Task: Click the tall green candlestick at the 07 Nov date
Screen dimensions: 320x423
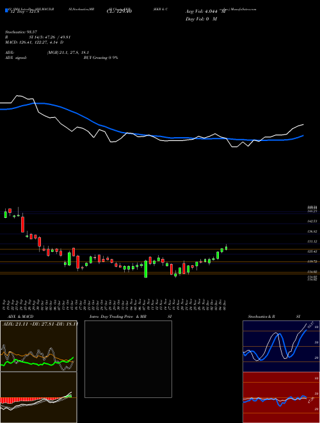Action: (146, 269)
